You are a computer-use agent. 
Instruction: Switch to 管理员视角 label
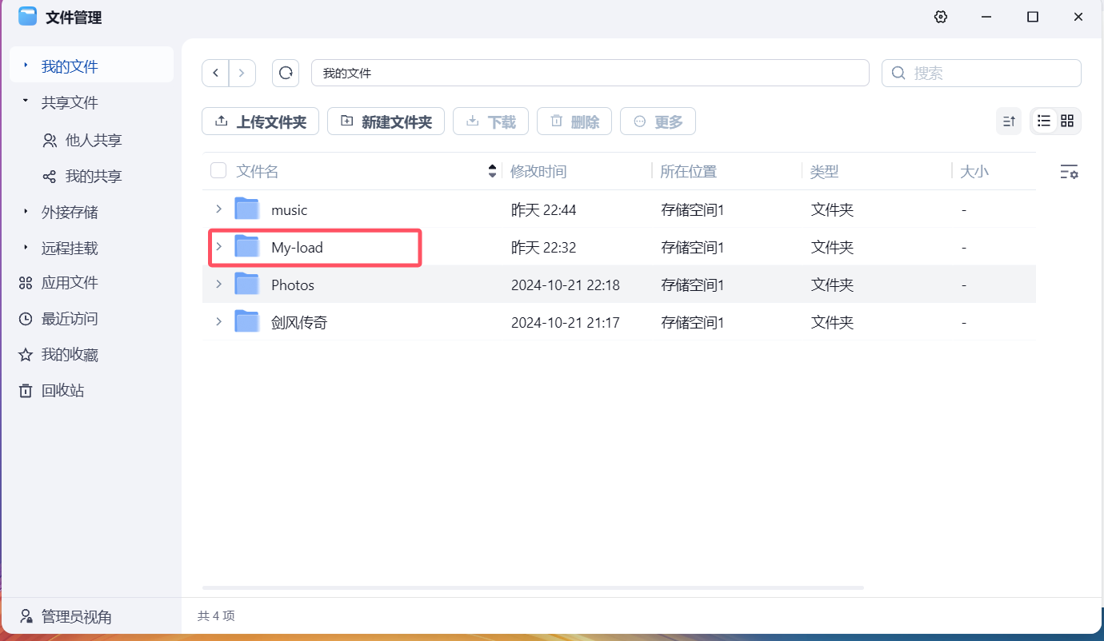click(77, 617)
